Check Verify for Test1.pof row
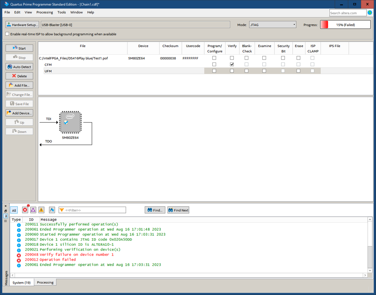Image resolution: width=376 pixels, height=295 pixels. pyautogui.click(x=231, y=58)
